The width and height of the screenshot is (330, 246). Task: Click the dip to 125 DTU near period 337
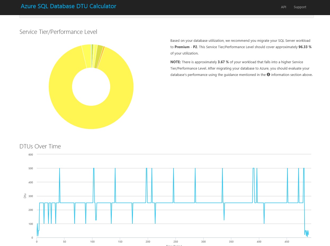click(x=224, y=220)
